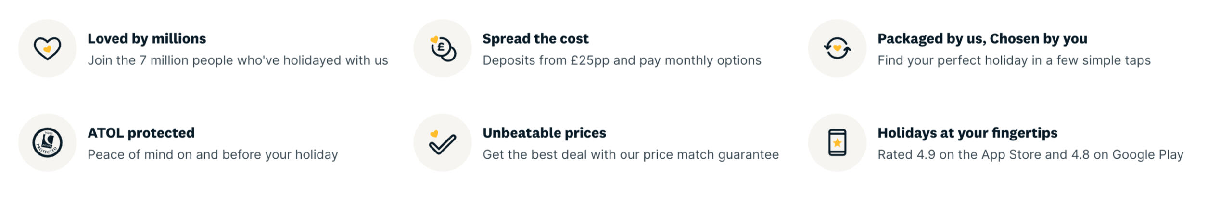1207x199 pixels.
Task: Click the pound coins icon
Action: 443,48
